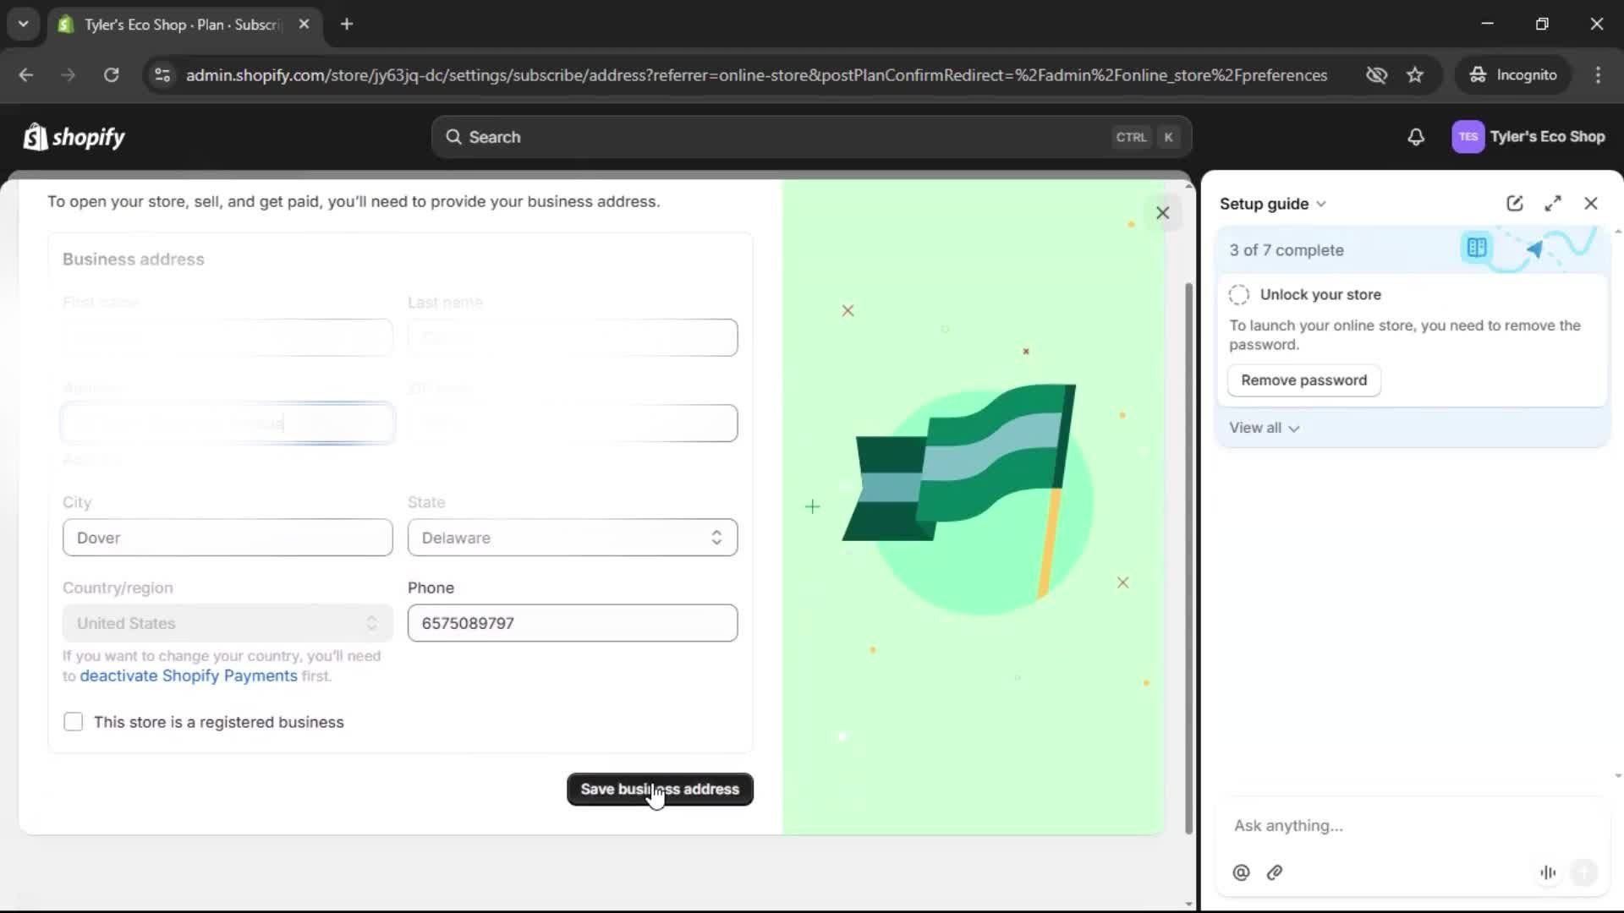Open the Shopify home logo

pyautogui.click(x=74, y=136)
